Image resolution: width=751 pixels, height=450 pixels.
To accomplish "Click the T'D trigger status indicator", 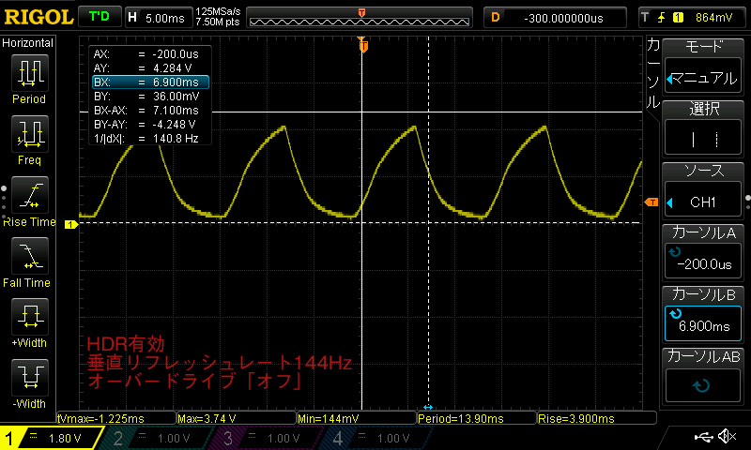I will click(x=100, y=17).
